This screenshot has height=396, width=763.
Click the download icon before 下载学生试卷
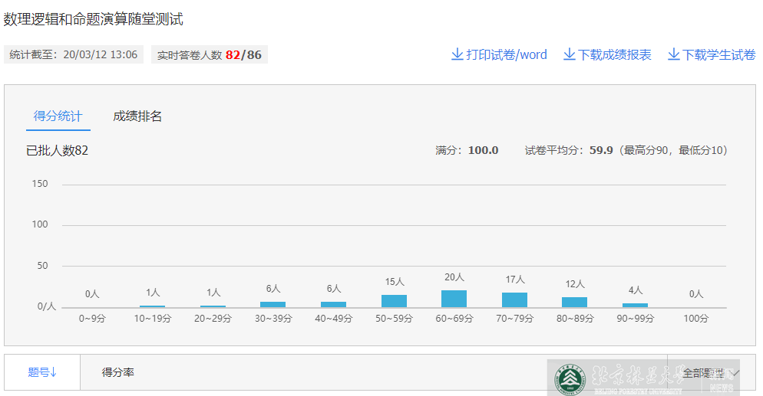click(x=673, y=54)
